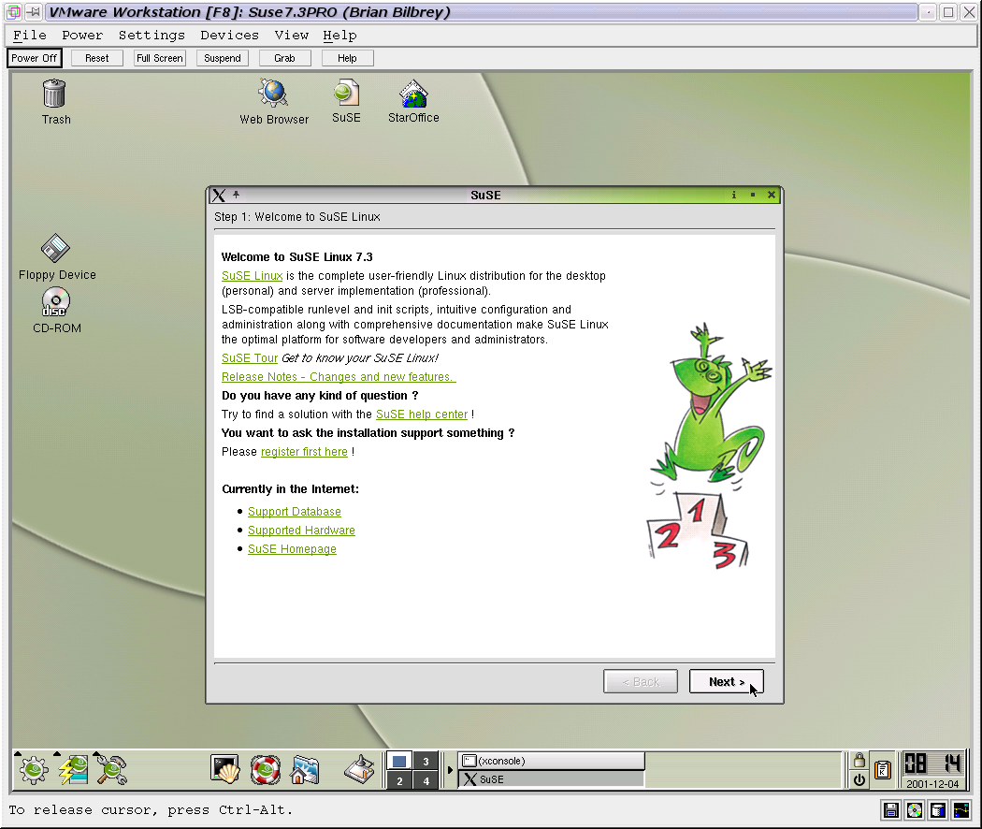The image size is (982, 829).
Task: Click the lock screen padlock icon
Action: (x=859, y=760)
